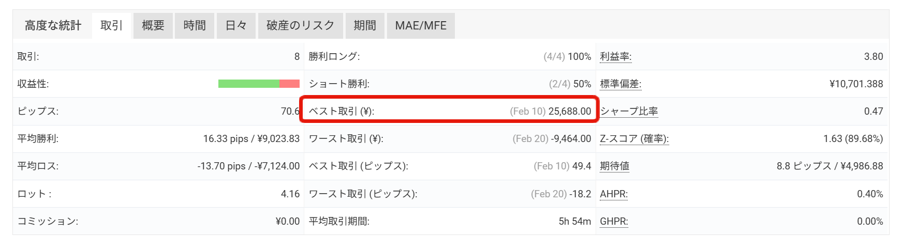
Task: Show the 破産のリスク tab
Action: tap(300, 26)
